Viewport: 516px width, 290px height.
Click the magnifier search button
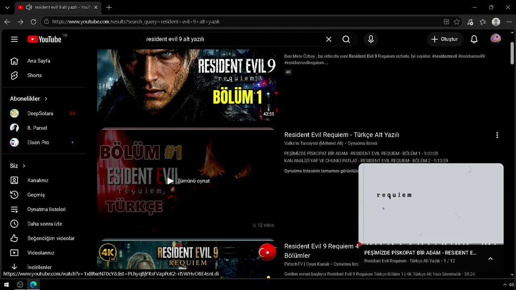pos(346,39)
